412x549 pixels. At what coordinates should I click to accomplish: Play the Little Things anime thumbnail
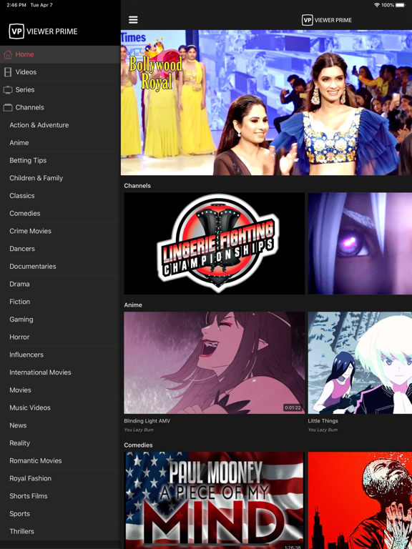[360, 362]
